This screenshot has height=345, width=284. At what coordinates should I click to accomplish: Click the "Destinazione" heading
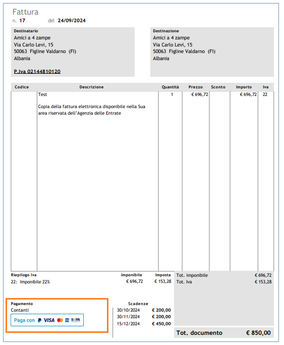coord(166,31)
